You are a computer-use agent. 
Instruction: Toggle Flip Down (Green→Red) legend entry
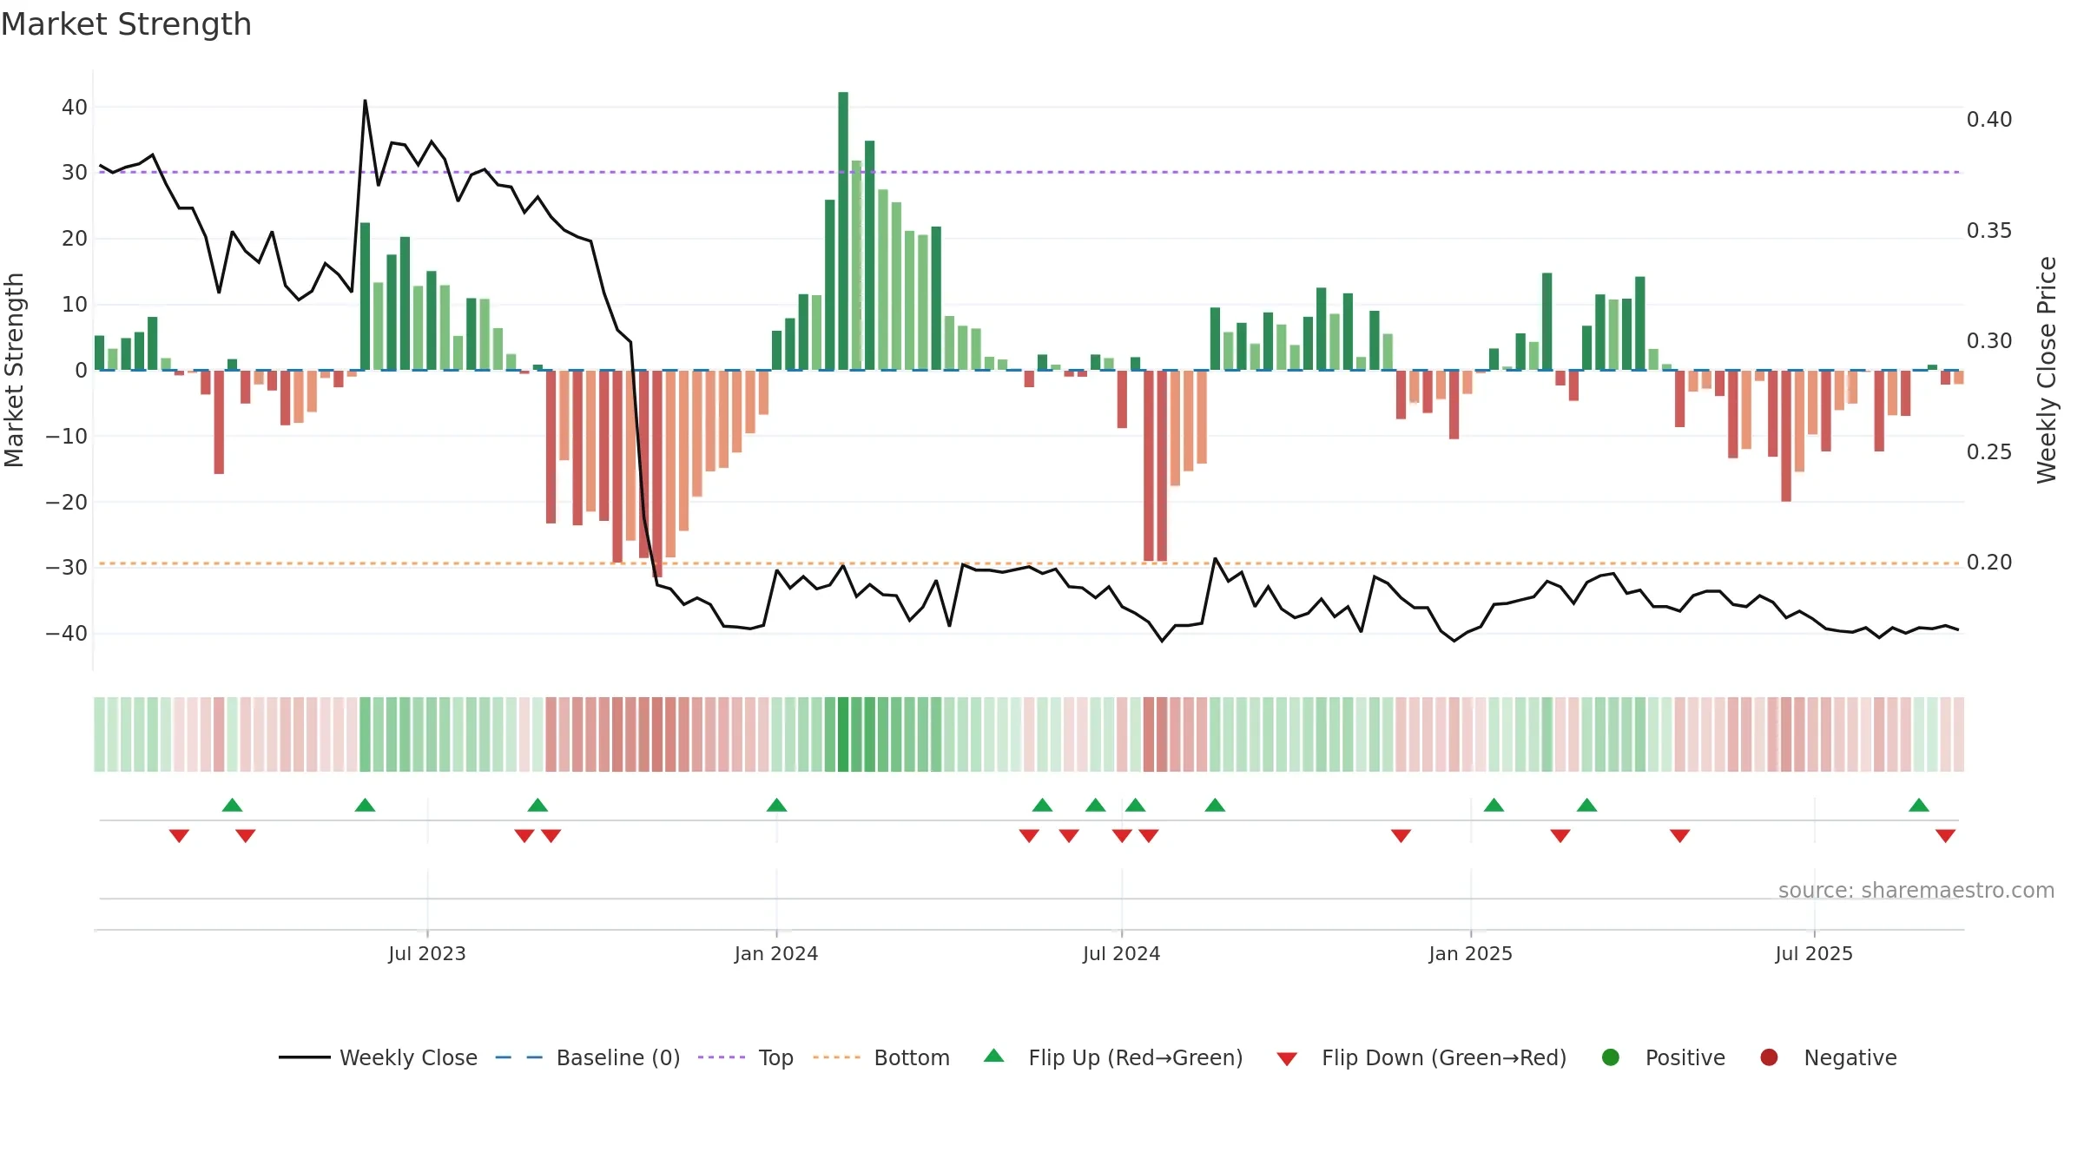coord(1421,1057)
